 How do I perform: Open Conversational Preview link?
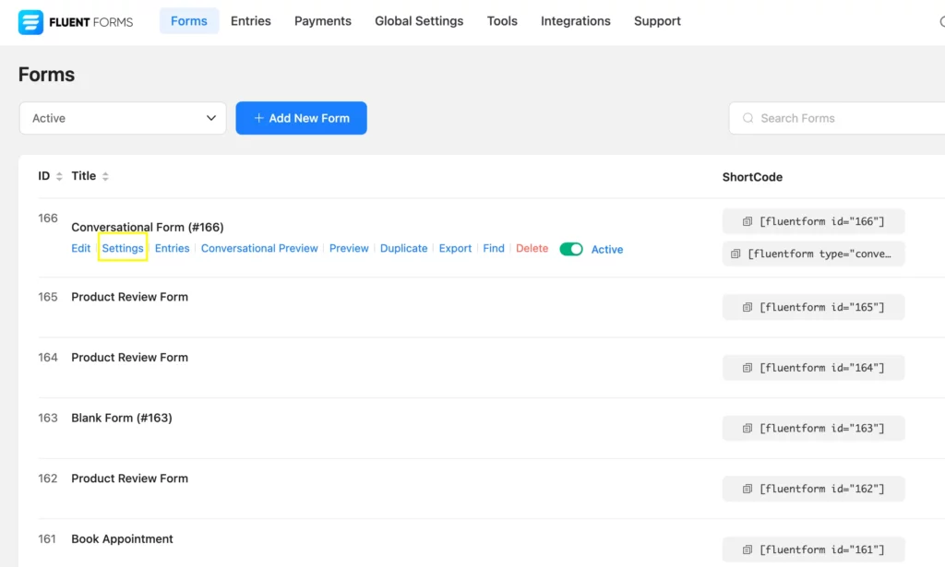[x=259, y=249]
